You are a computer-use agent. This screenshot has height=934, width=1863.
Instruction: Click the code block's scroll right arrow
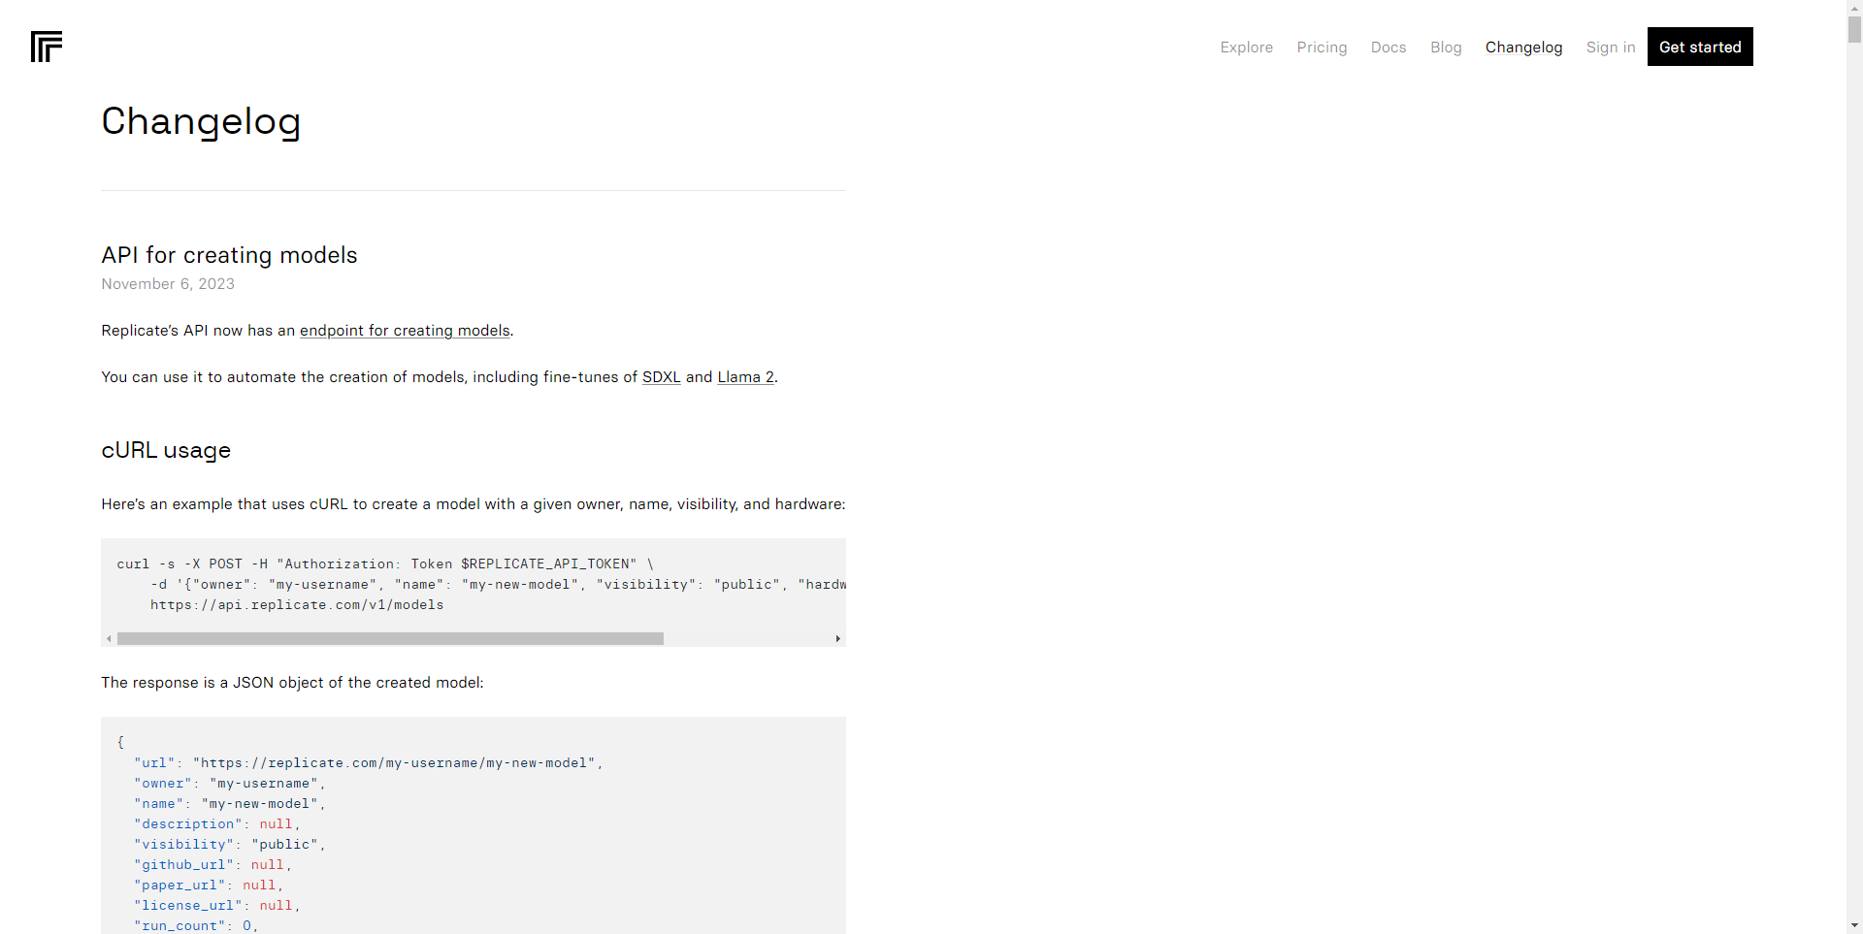click(x=838, y=638)
